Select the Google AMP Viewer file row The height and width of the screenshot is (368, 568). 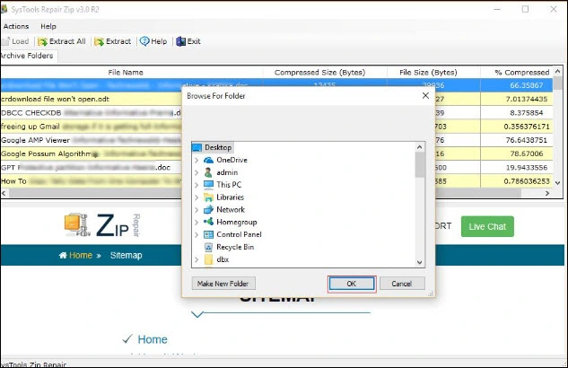click(91, 140)
